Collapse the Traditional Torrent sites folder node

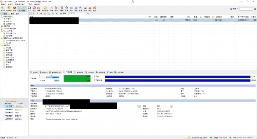click(x=2, y=38)
